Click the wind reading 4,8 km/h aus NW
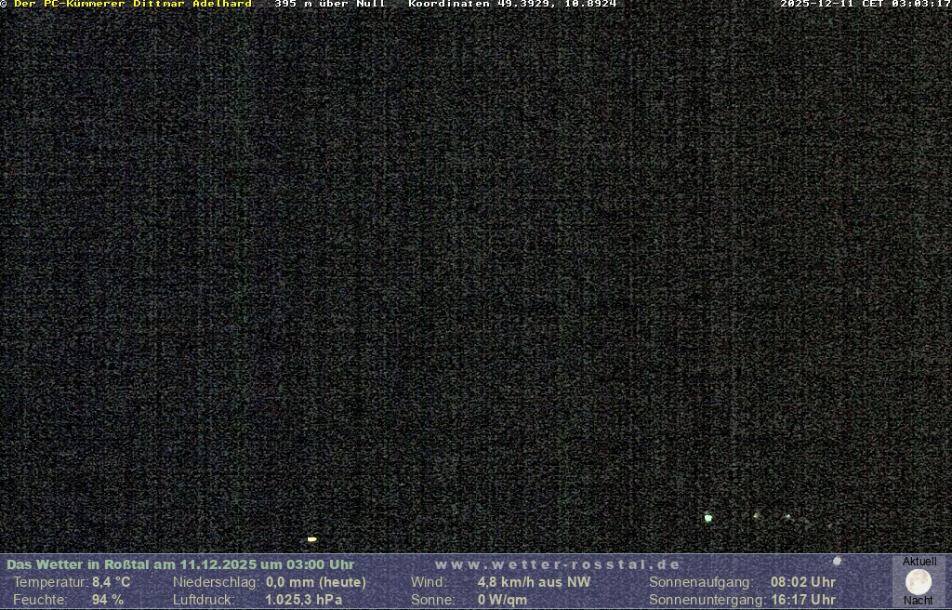Viewport: 952px width, 610px height. [534, 582]
